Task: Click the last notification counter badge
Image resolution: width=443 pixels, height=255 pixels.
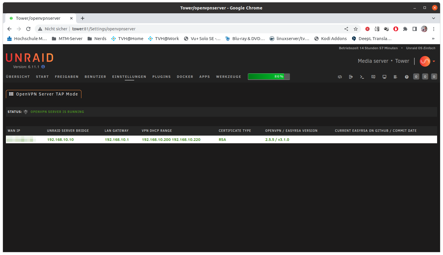Action: [434, 77]
